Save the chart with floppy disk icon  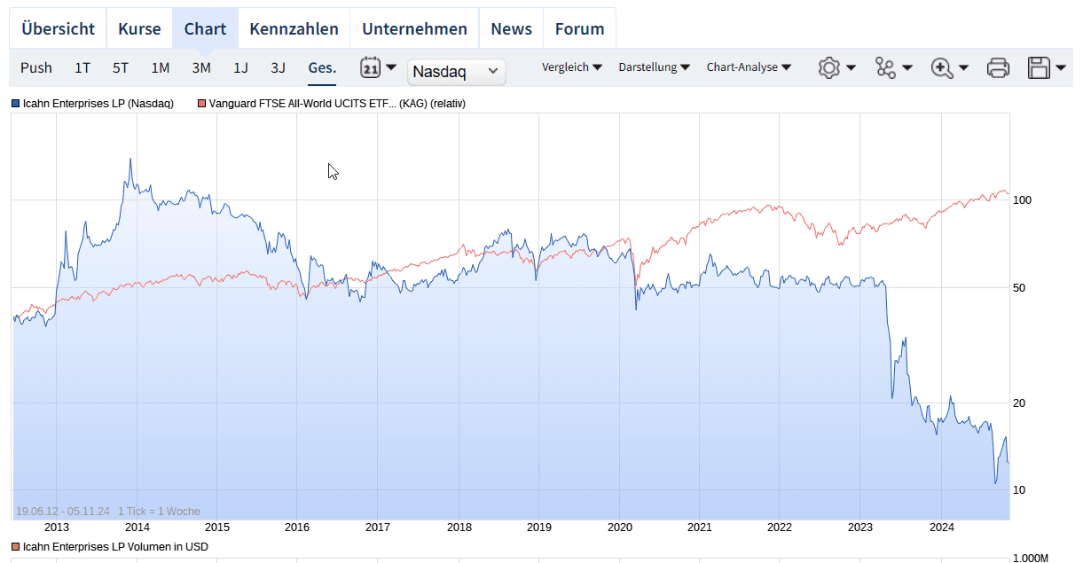pyautogui.click(x=1039, y=67)
